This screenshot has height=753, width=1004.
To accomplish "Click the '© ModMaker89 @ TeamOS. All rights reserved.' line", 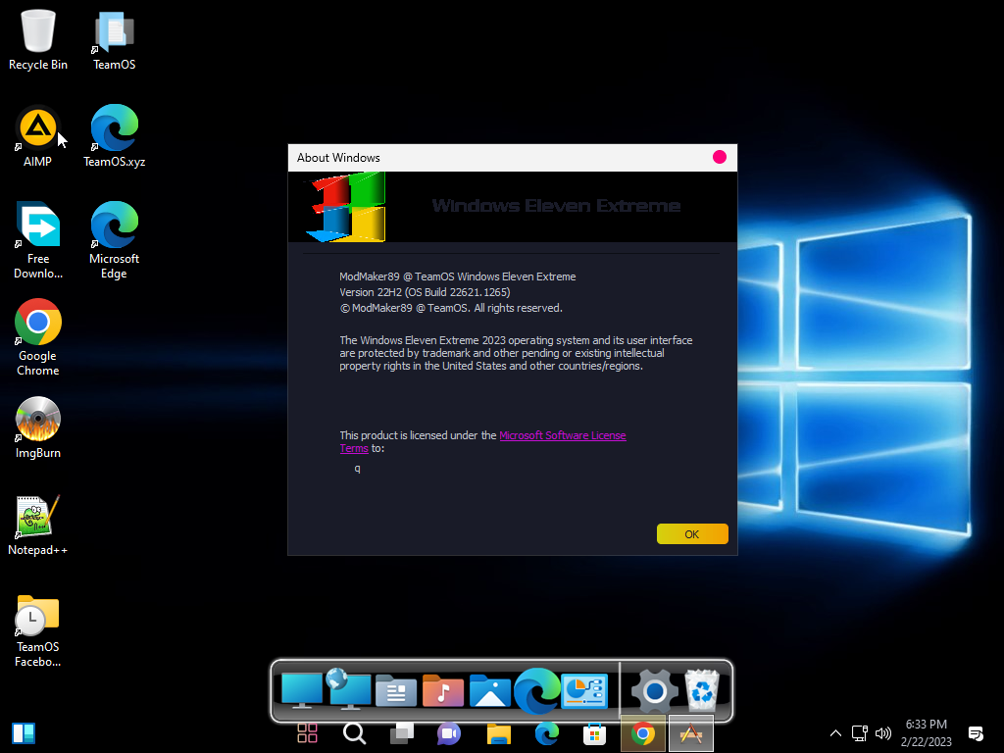I will click(x=451, y=308).
